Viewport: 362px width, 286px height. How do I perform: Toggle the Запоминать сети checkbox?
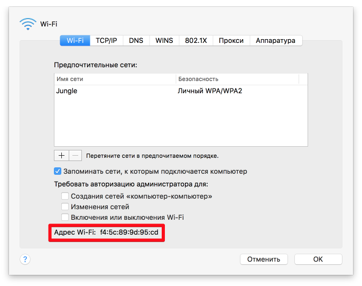click(58, 172)
